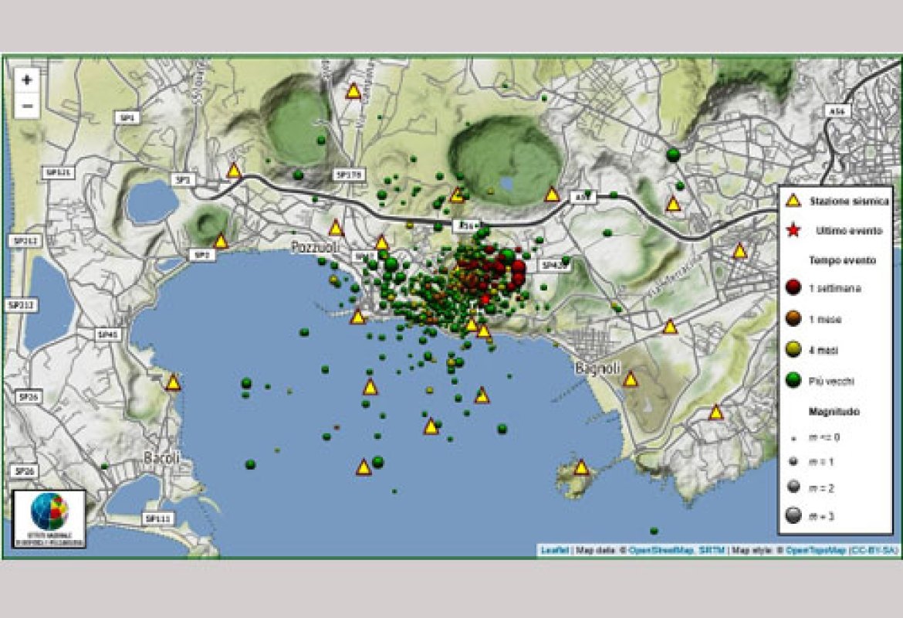Image resolution: width=903 pixels, height=618 pixels.
Task: Zoom out with the minus button
Action: 26,106
